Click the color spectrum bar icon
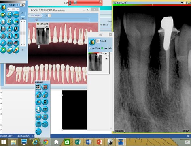Viewport: 191px width, 146px height. click(16, 21)
